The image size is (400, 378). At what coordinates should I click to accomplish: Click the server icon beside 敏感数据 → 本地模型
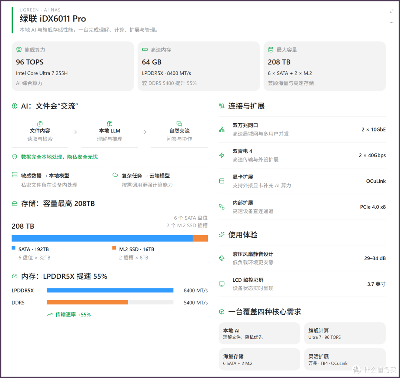tap(14, 175)
